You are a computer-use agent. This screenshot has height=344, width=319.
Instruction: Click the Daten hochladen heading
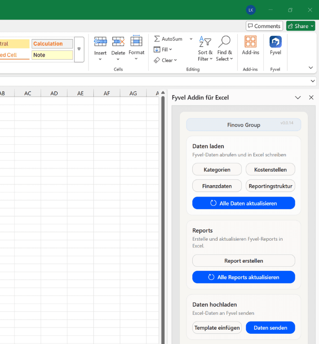(x=214, y=305)
